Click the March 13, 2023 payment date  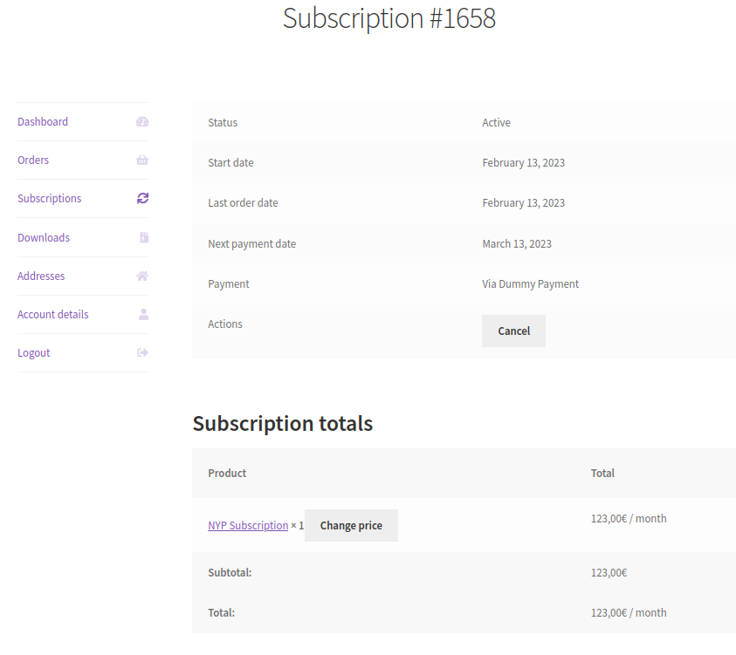(x=517, y=243)
